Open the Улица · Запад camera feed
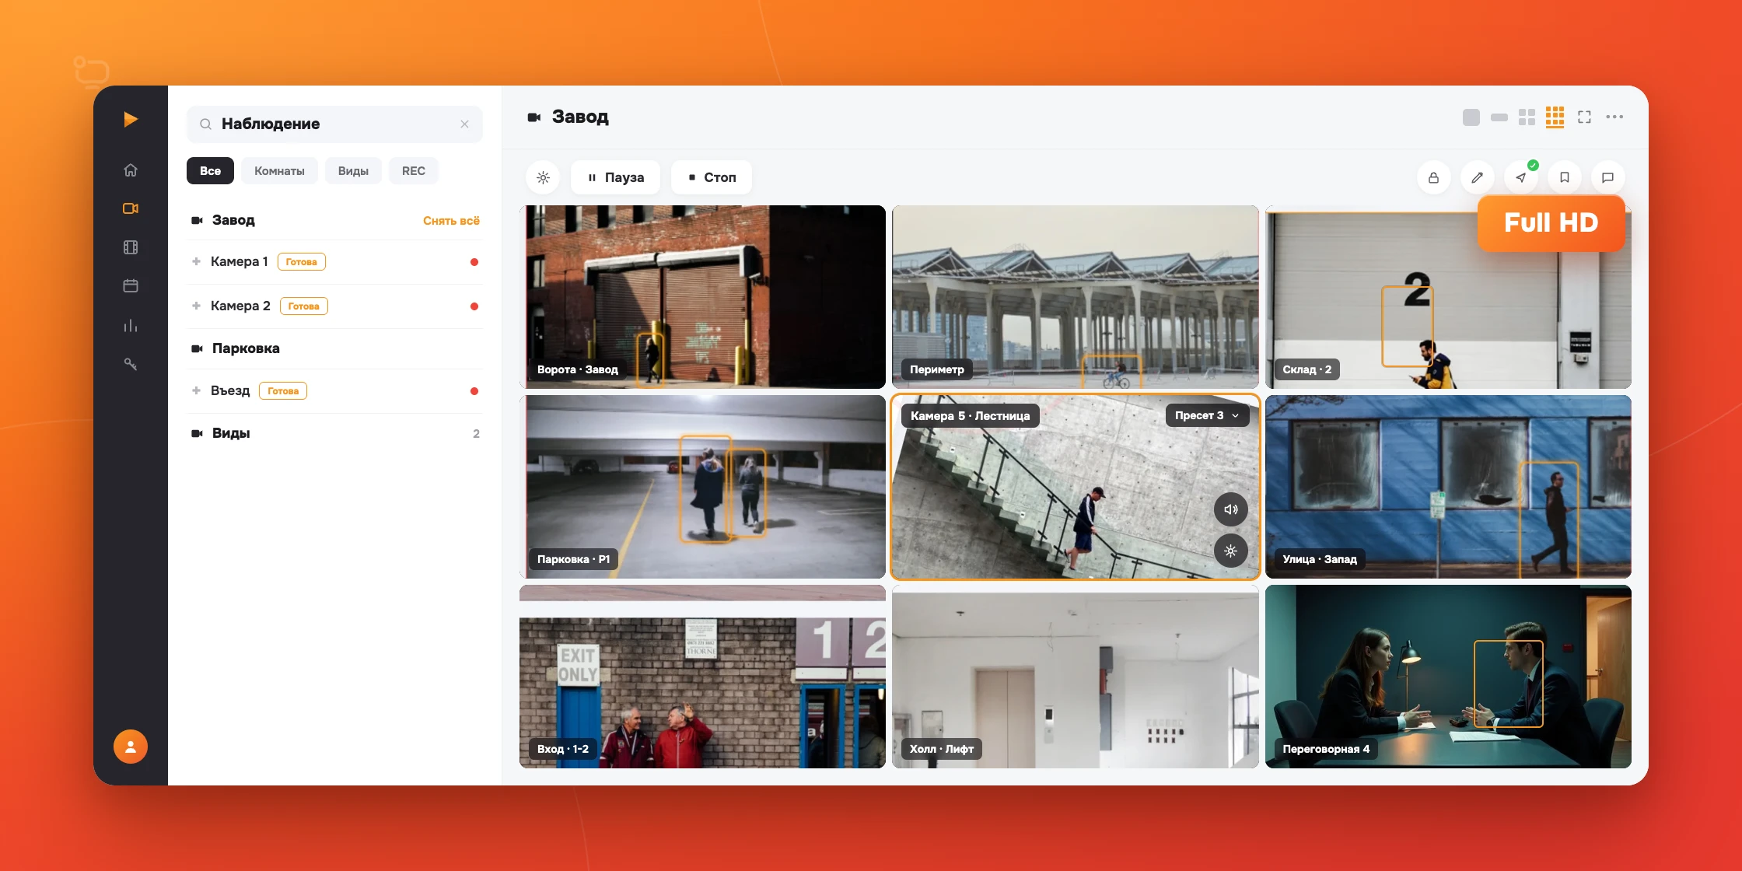 1448,487
